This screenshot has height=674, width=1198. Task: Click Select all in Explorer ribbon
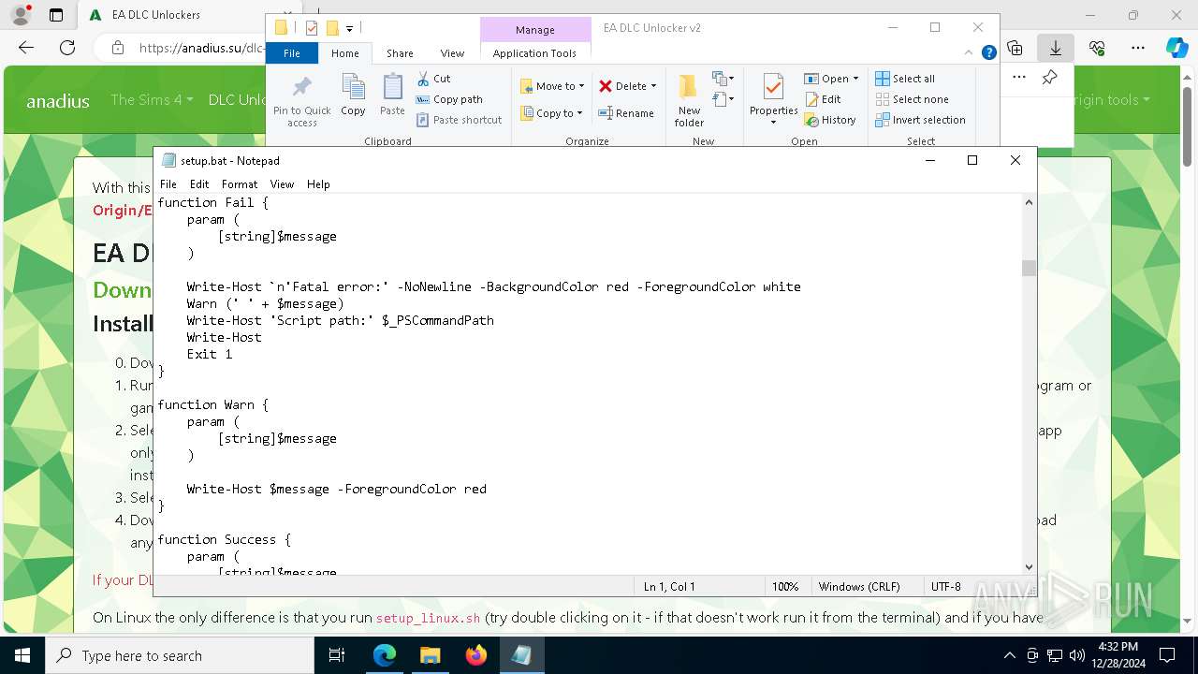904,79
